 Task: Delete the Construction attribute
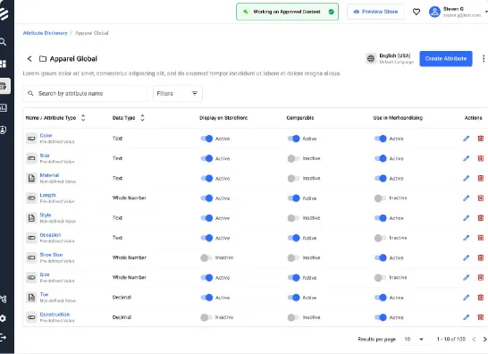(x=481, y=317)
